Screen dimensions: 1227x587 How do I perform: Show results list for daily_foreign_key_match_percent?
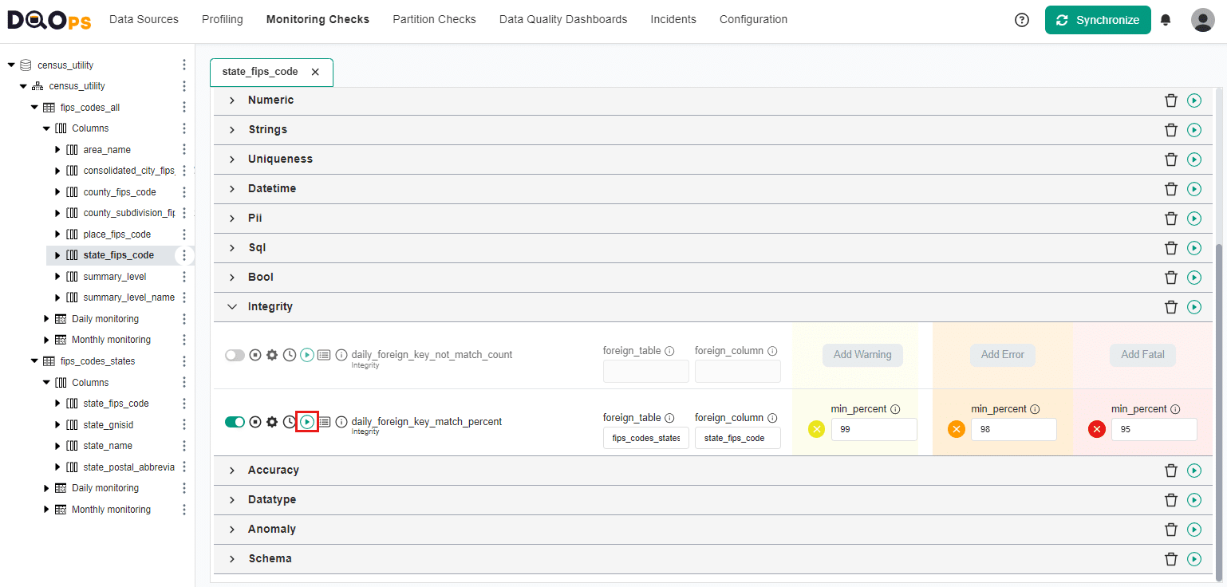(325, 422)
